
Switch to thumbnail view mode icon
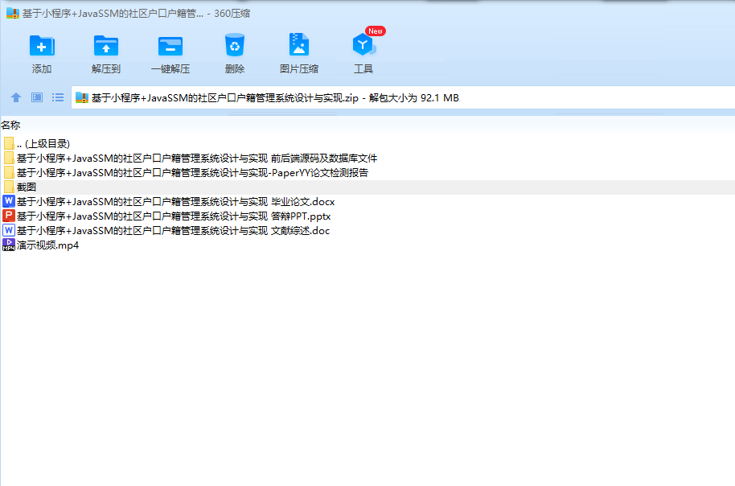click(37, 97)
